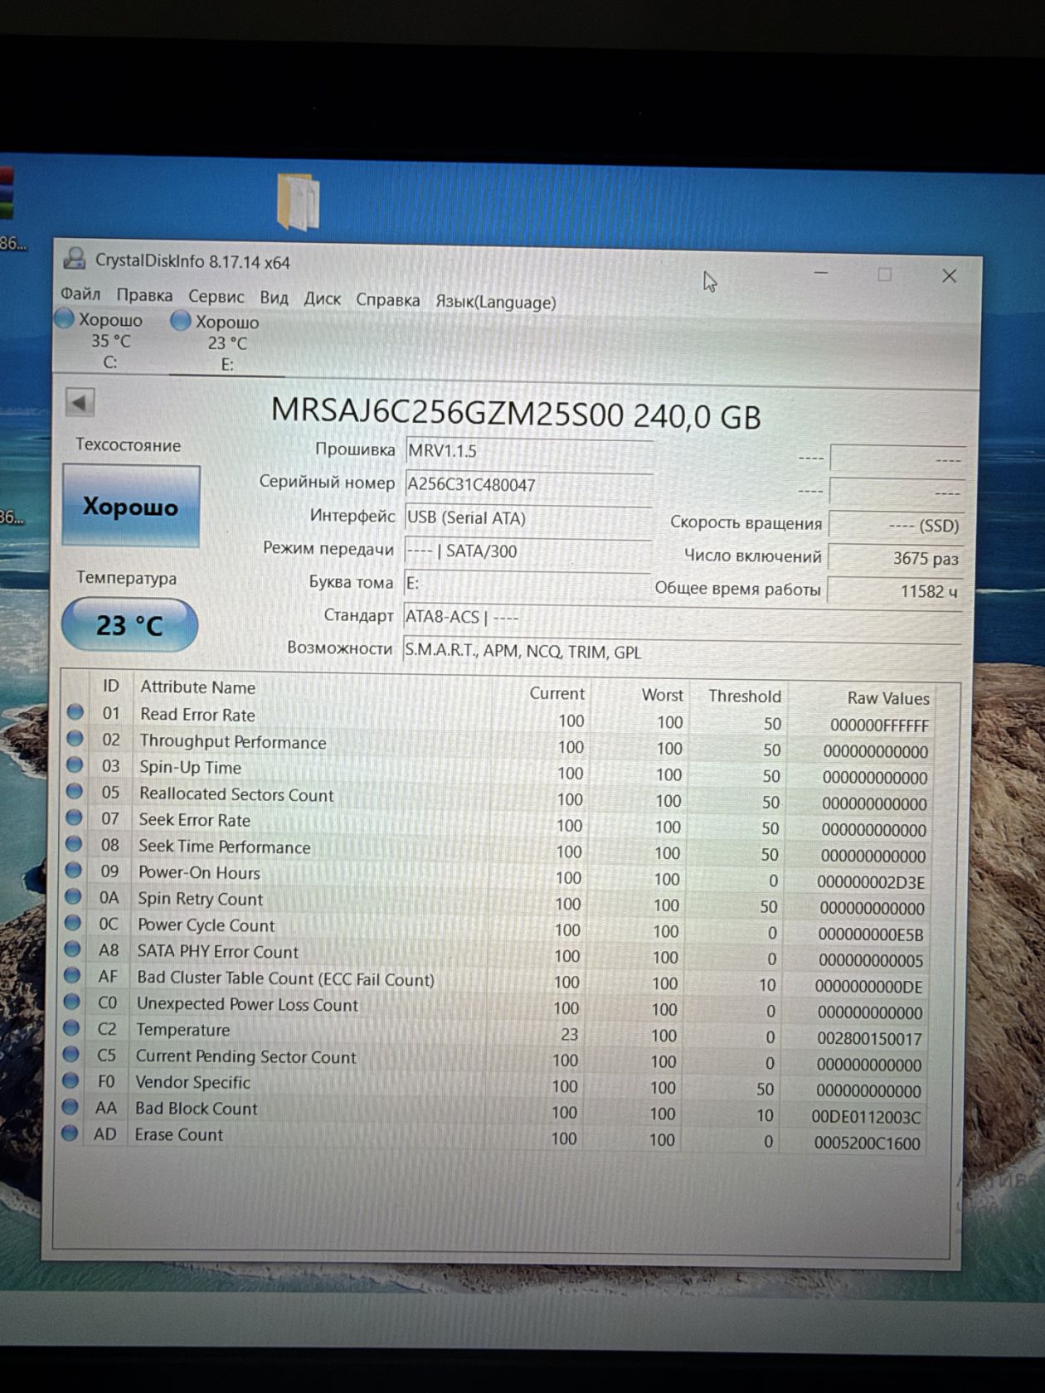The width and height of the screenshot is (1045, 1393).
Task: Click the total hours field 11582 ч
Action: click(x=896, y=591)
